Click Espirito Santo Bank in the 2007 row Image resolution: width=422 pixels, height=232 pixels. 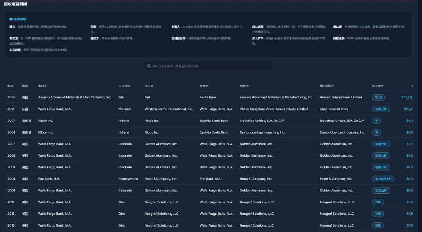(214, 121)
